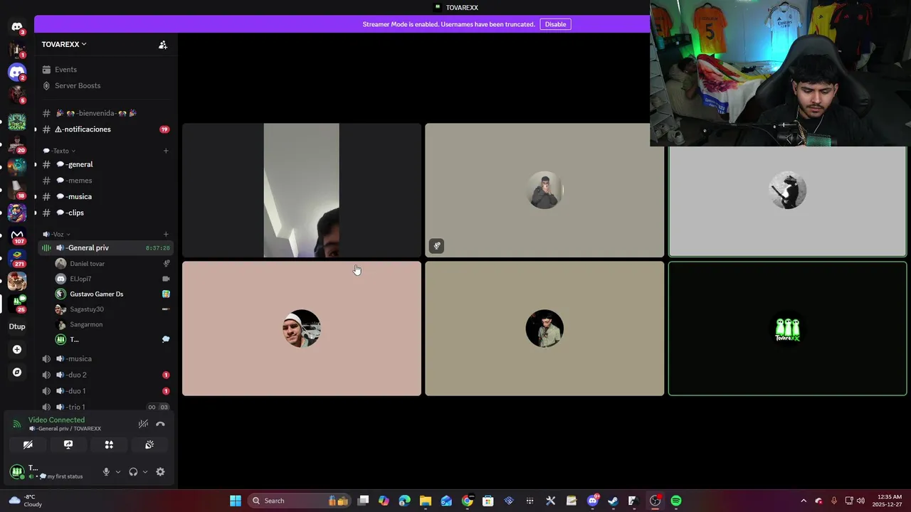Open the Activities launcher button
The height and width of the screenshot is (512, 911).
point(109,444)
